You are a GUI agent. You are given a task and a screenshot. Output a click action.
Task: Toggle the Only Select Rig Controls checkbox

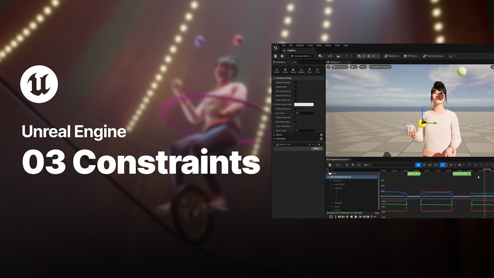(296, 122)
